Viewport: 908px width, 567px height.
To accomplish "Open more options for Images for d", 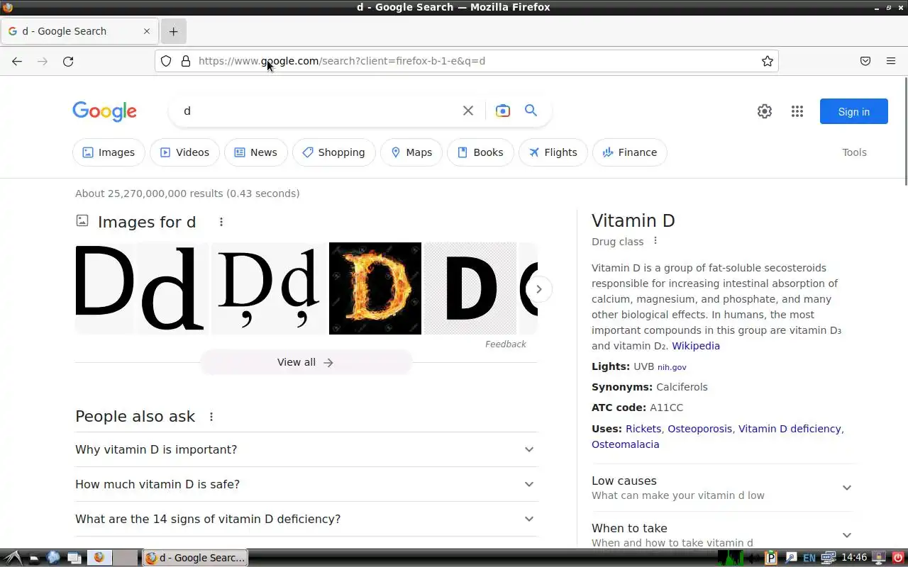I will pos(221,222).
